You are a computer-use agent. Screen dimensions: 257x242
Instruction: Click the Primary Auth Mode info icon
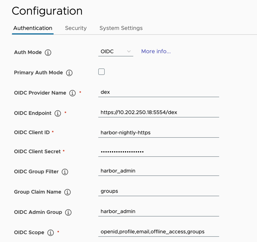pyautogui.click(x=69, y=73)
